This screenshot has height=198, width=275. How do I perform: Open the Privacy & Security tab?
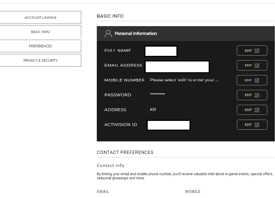[40, 60]
